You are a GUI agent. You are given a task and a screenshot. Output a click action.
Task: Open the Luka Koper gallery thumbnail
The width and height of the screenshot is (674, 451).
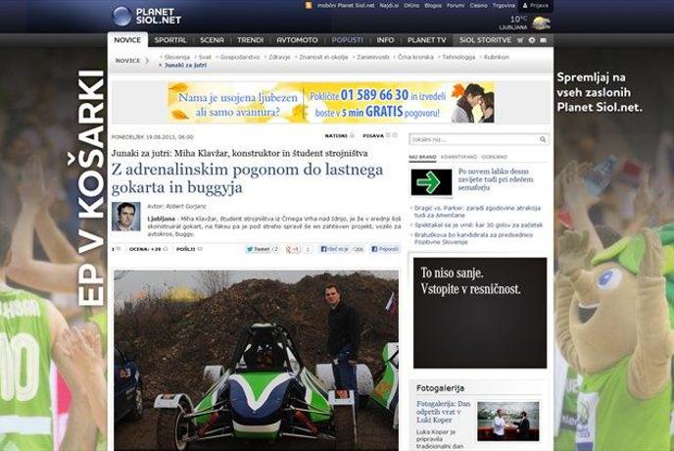click(507, 422)
